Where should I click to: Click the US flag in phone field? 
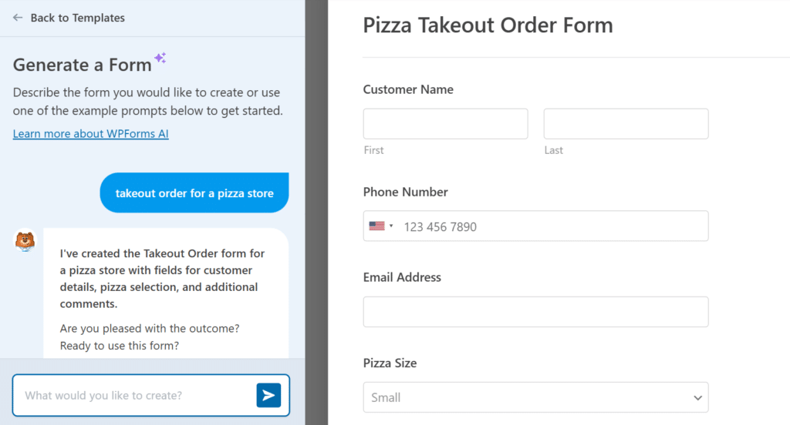(376, 226)
